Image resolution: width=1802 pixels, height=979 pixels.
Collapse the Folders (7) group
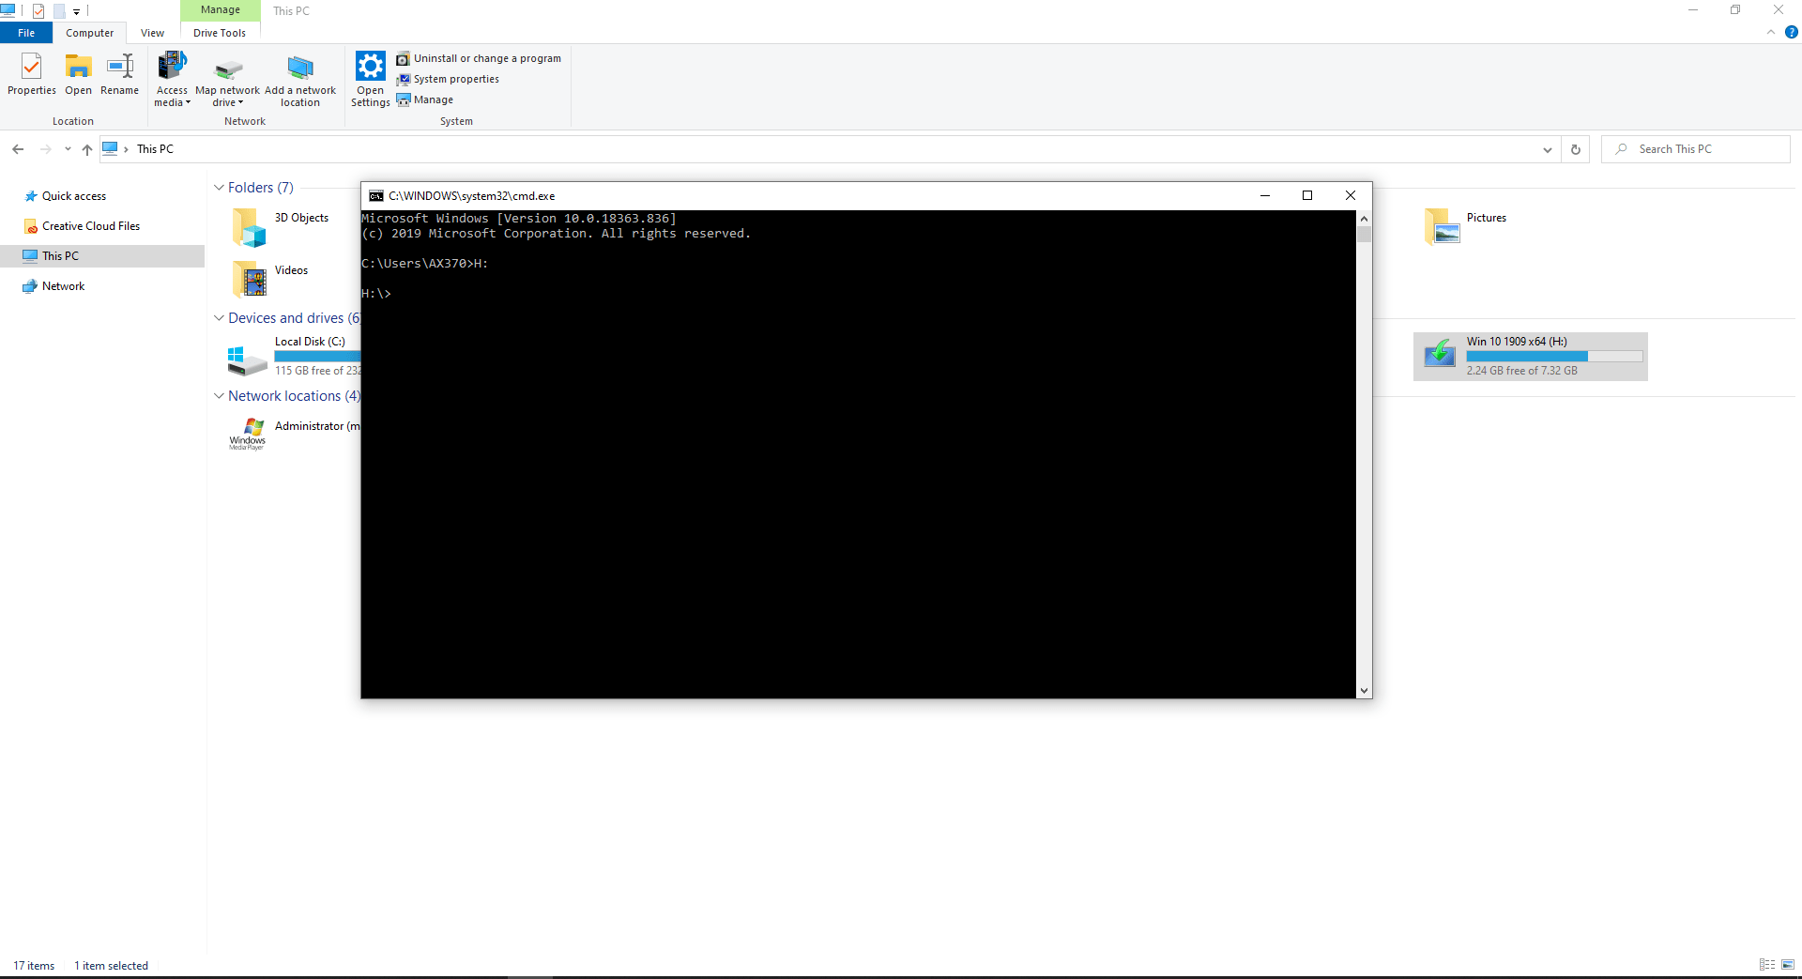click(x=219, y=188)
